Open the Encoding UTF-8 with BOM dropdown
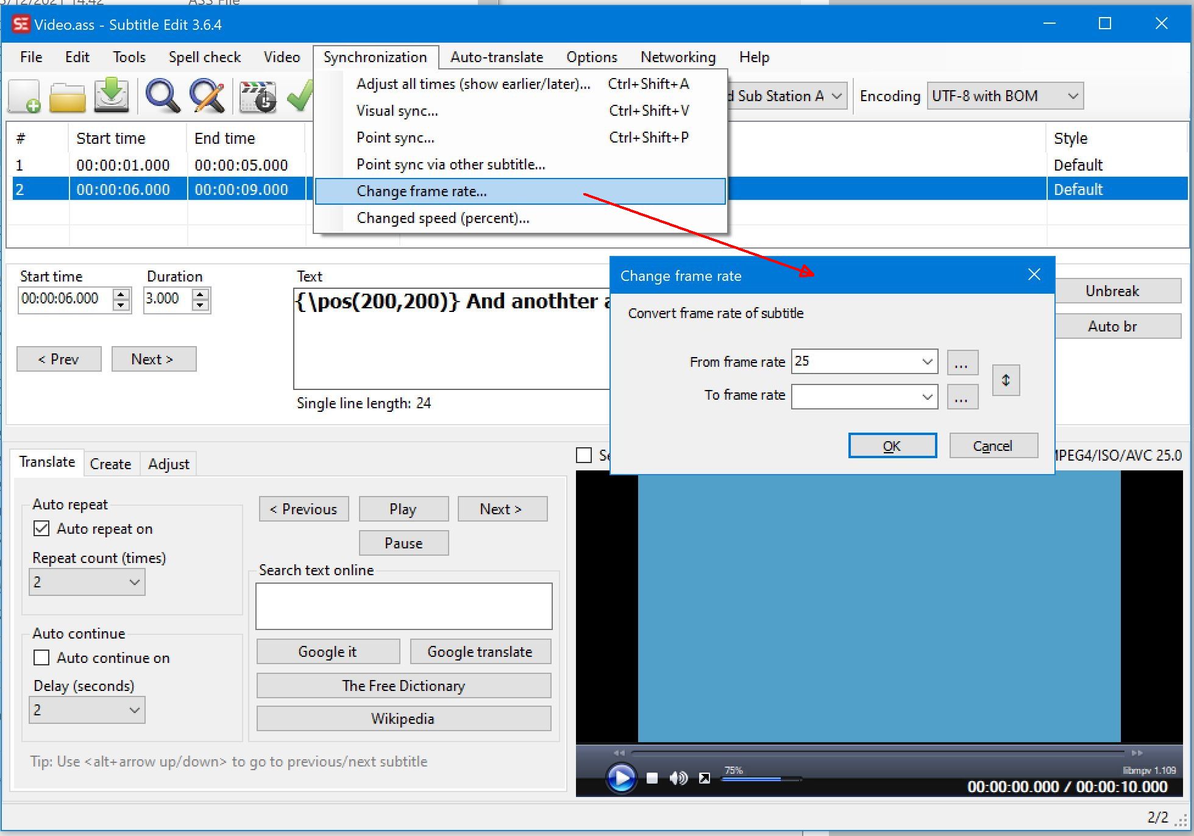Screen dimensions: 1194x836 pos(1073,96)
